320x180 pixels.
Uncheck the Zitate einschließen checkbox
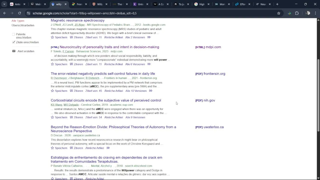(13, 42)
